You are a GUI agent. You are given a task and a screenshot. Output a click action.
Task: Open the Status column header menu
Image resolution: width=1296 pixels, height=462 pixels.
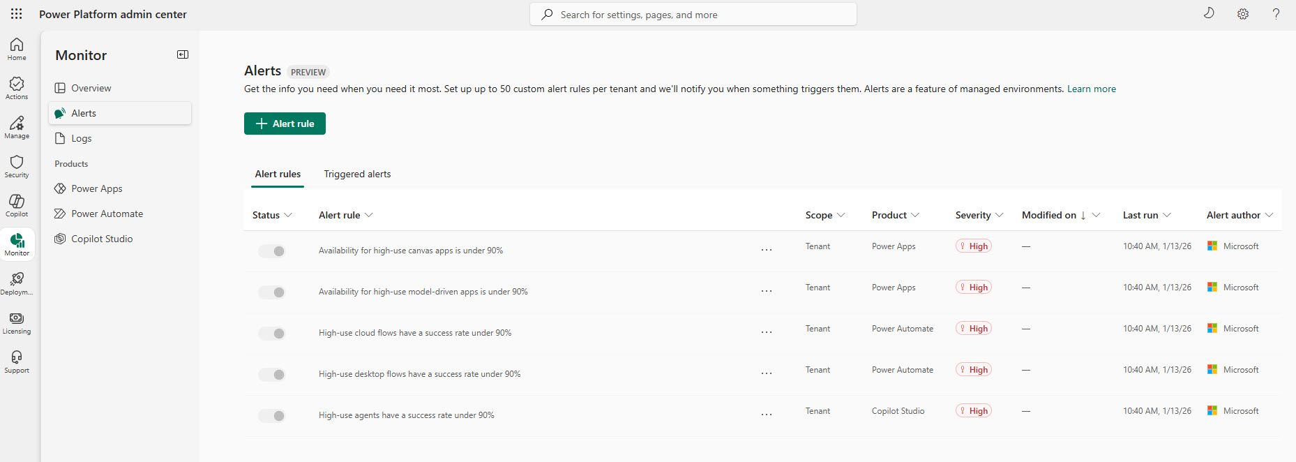[272, 215]
